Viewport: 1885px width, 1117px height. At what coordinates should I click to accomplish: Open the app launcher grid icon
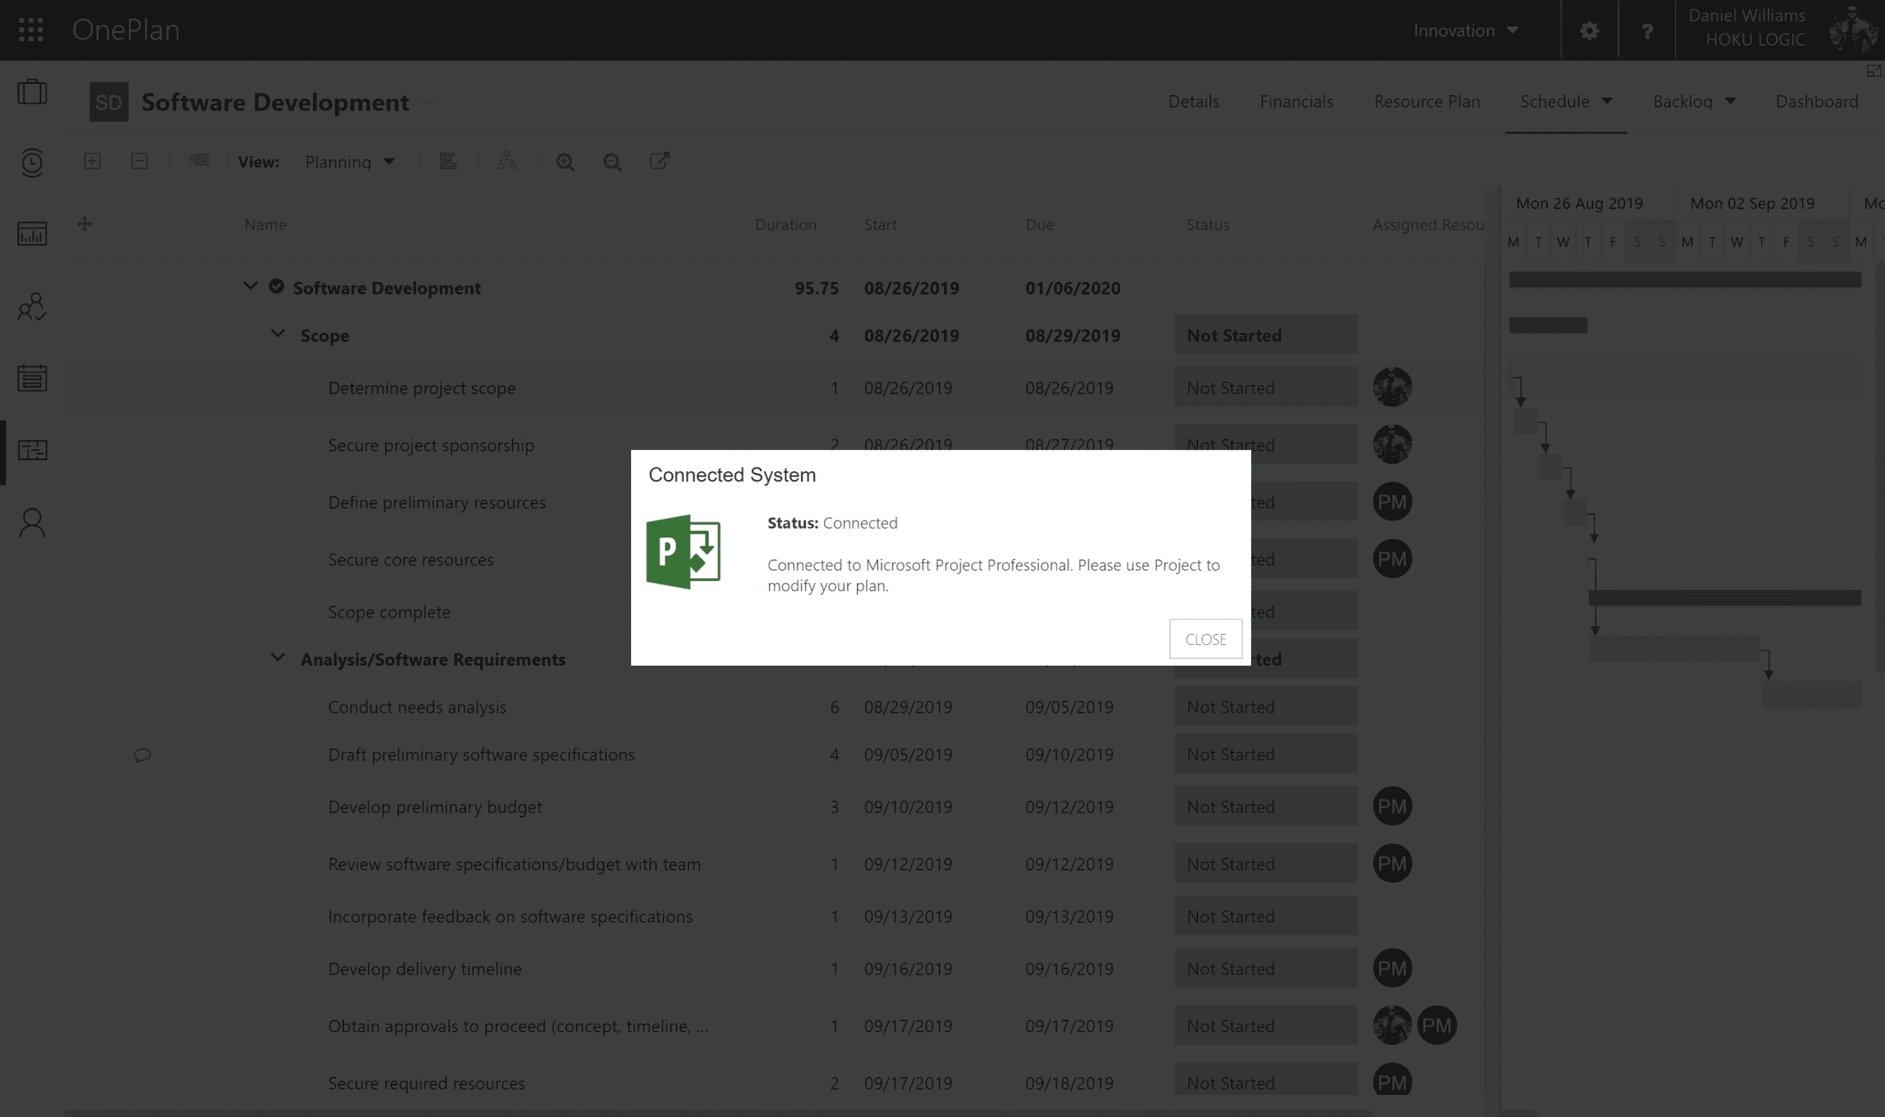pyautogui.click(x=31, y=29)
